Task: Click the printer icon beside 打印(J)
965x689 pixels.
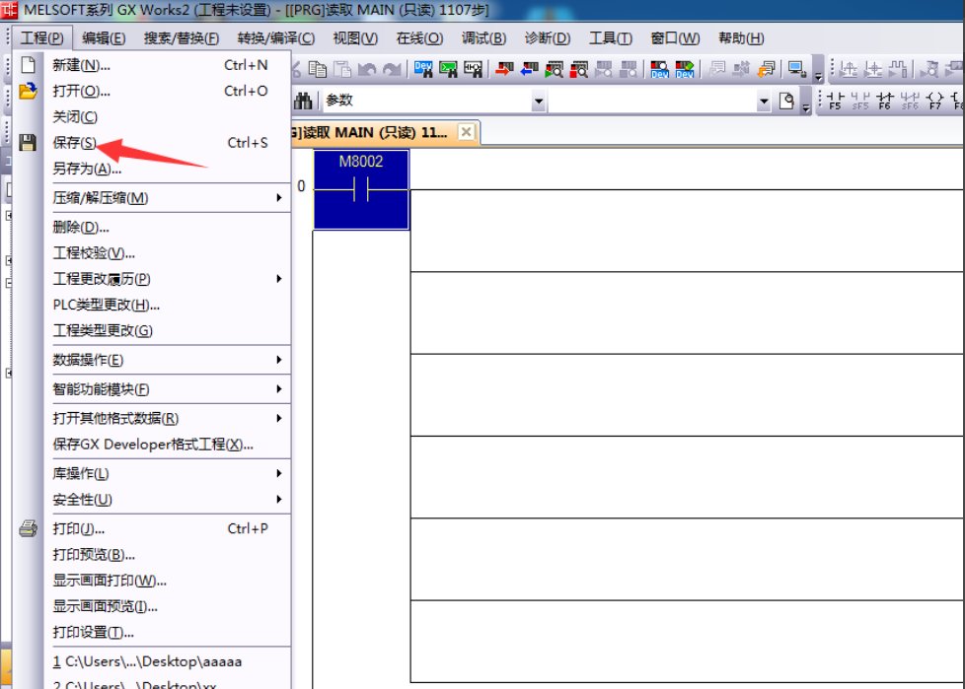Action: point(28,528)
